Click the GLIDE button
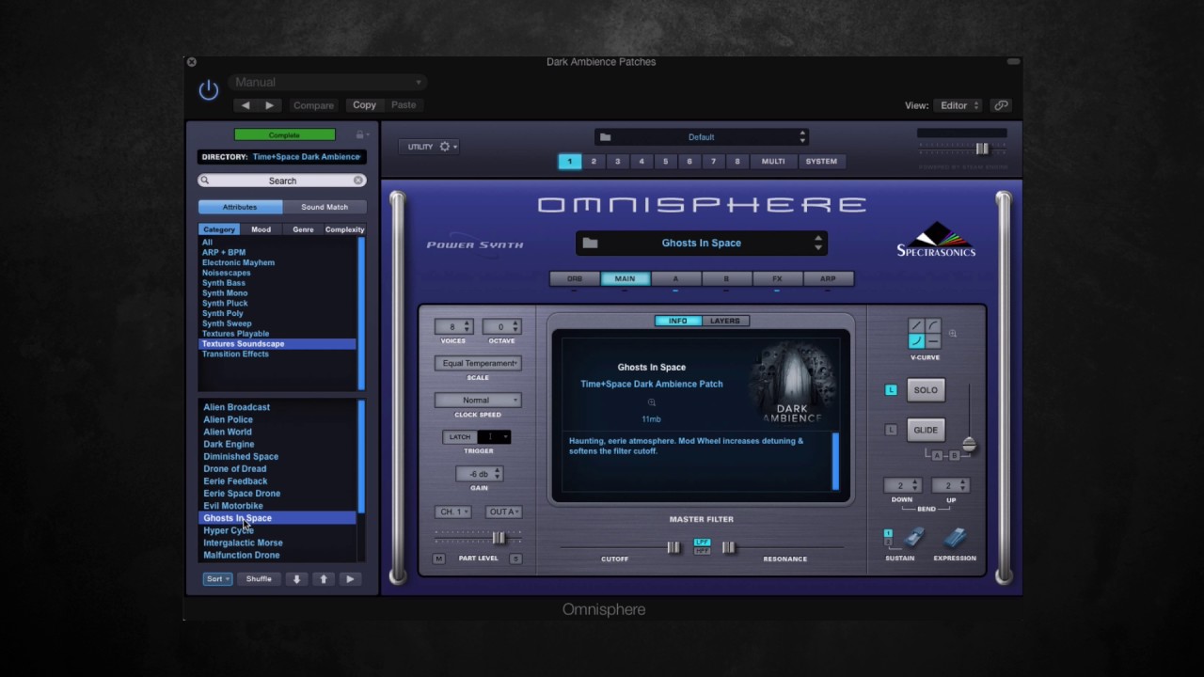Image resolution: width=1204 pixels, height=677 pixels. [x=926, y=430]
